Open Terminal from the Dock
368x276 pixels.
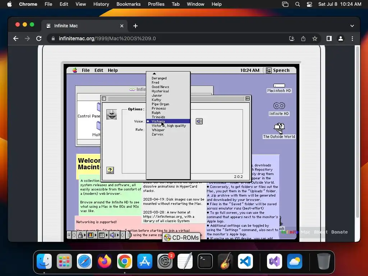pyautogui.click(x=205, y=261)
